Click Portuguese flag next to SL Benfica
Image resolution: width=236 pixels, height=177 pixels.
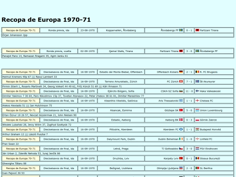(197, 168)
